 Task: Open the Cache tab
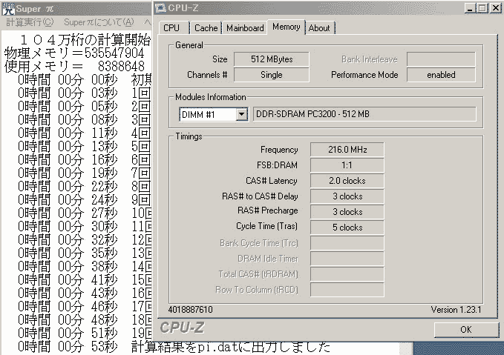pos(206,28)
